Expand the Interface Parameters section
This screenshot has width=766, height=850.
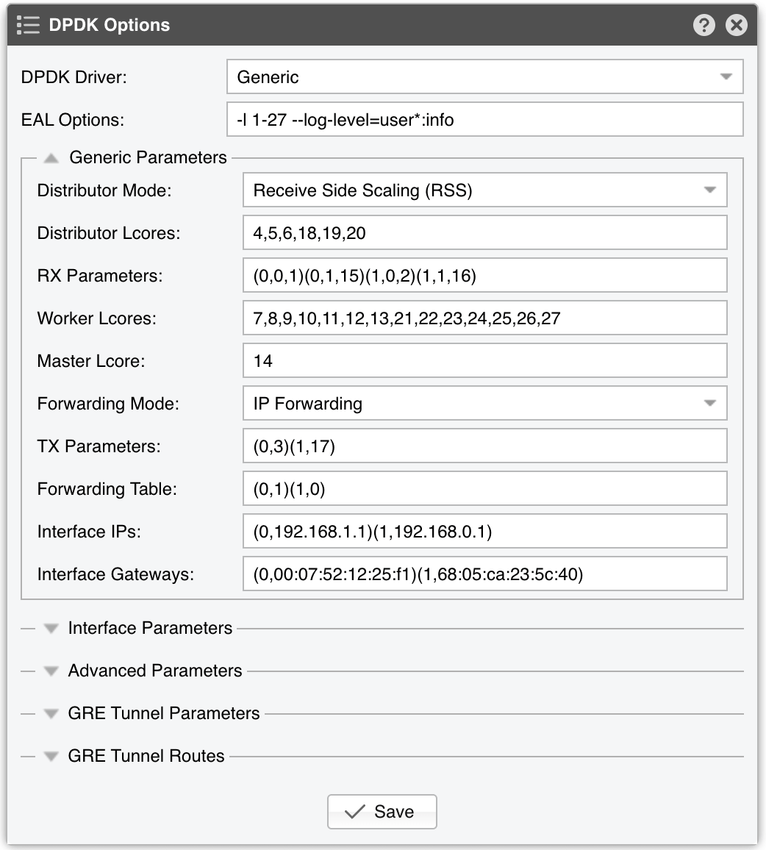[51, 628]
